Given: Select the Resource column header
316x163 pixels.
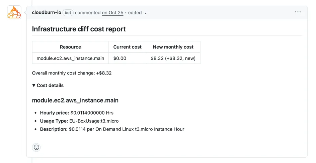Looking at the screenshot, I should pyautogui.click(x=70, y=47).
